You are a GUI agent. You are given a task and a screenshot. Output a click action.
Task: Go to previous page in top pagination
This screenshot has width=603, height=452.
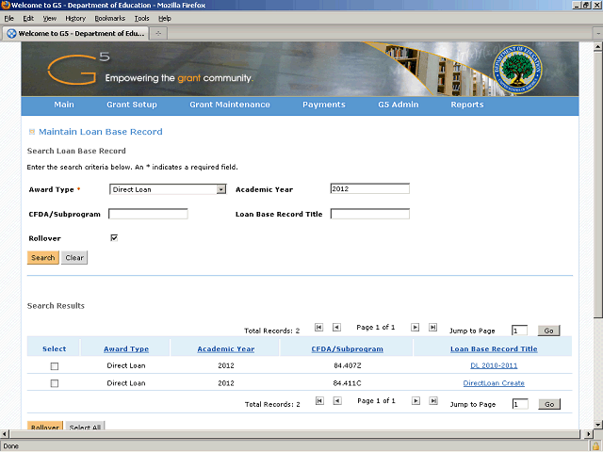(336, 327)
